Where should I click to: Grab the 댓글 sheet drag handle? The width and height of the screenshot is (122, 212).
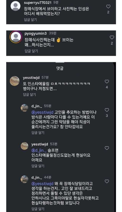pyautogui.click(x=60, y=62)
